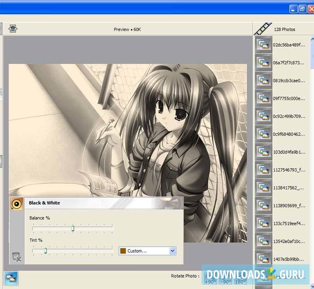The image size is (314, 289).
Task: Click the 'Preview • 60K' label
Action: point(127,30)
